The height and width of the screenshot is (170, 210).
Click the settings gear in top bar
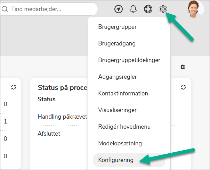tap(163, 9)
